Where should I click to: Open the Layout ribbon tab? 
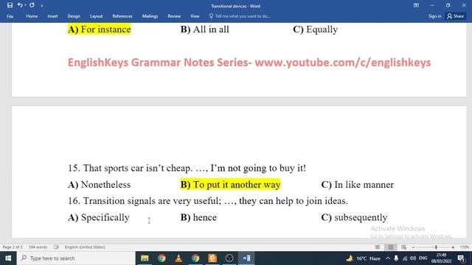tap(96, 16)
